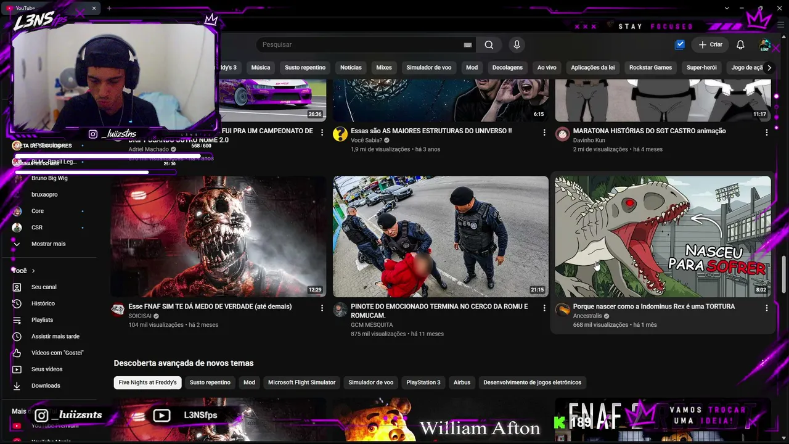
Task: Open the CSR subscription channel
Action: click(x=37, y=228)
